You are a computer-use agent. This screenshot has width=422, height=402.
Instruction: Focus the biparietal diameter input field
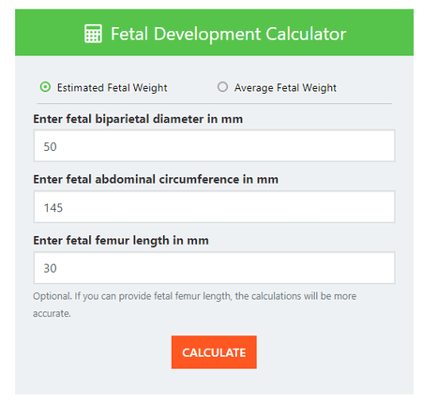(x=214, y=146)
